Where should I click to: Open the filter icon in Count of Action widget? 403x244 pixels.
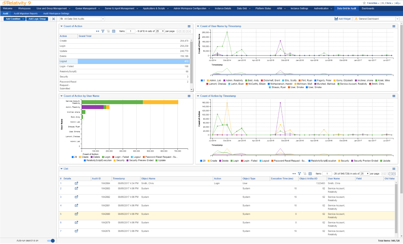103,31
